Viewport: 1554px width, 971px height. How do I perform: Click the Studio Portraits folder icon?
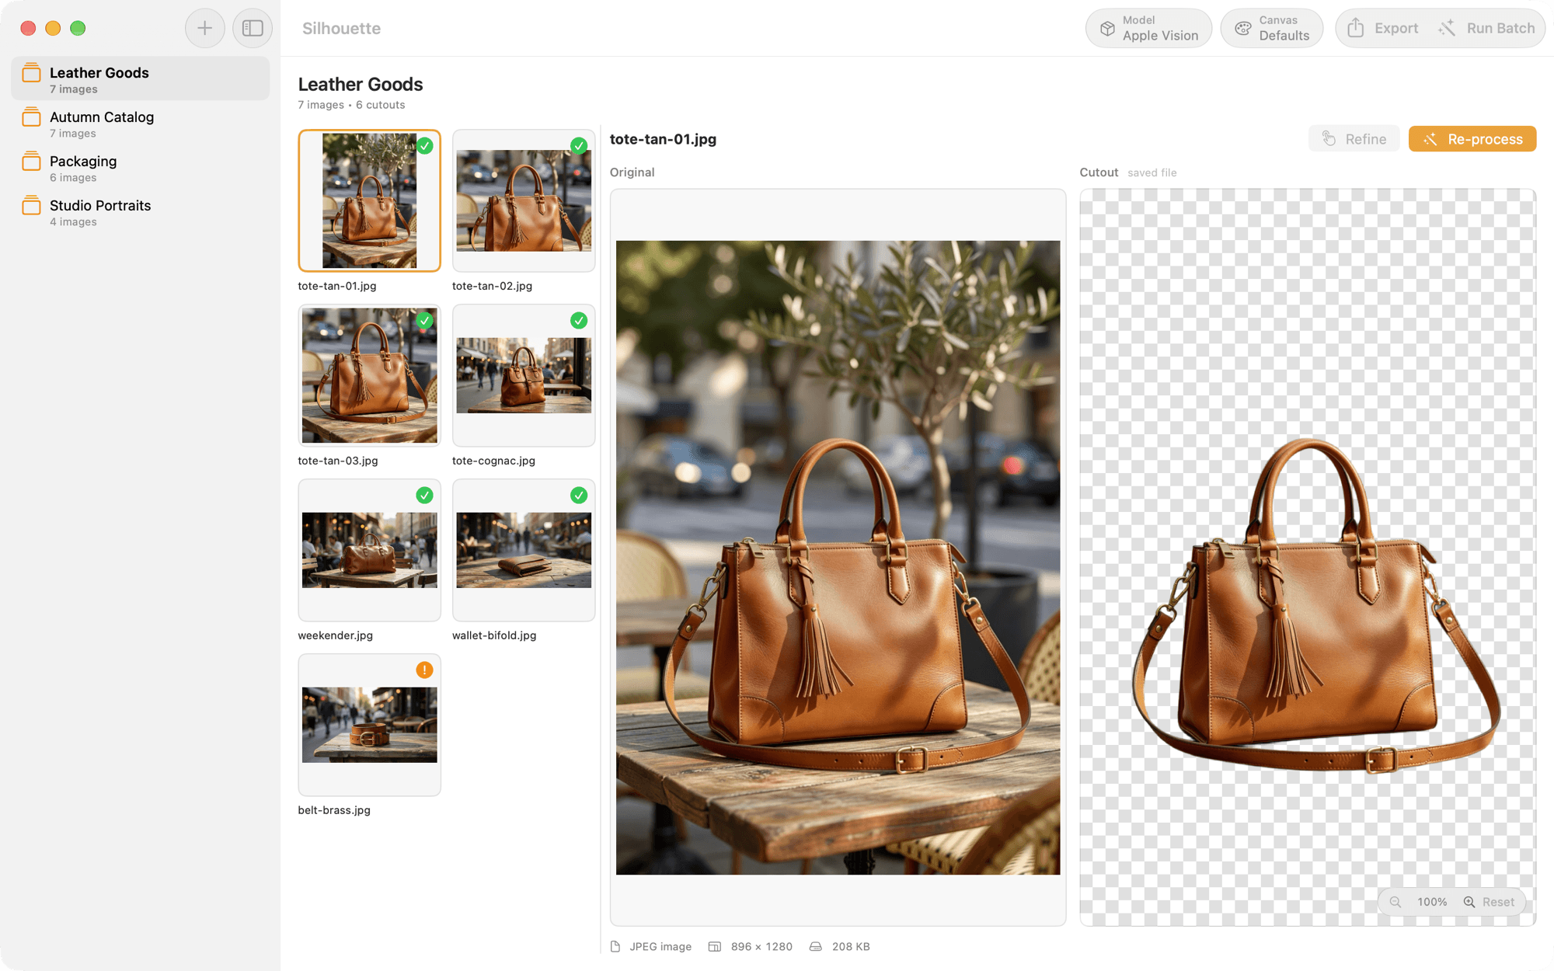(x=31, y=206)
